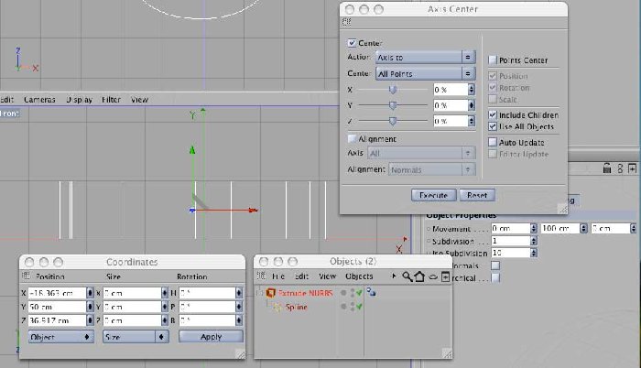The image size is (641, 368).
Task: Open the Alignment dropdown set to Normals
Action: (431, 169)
